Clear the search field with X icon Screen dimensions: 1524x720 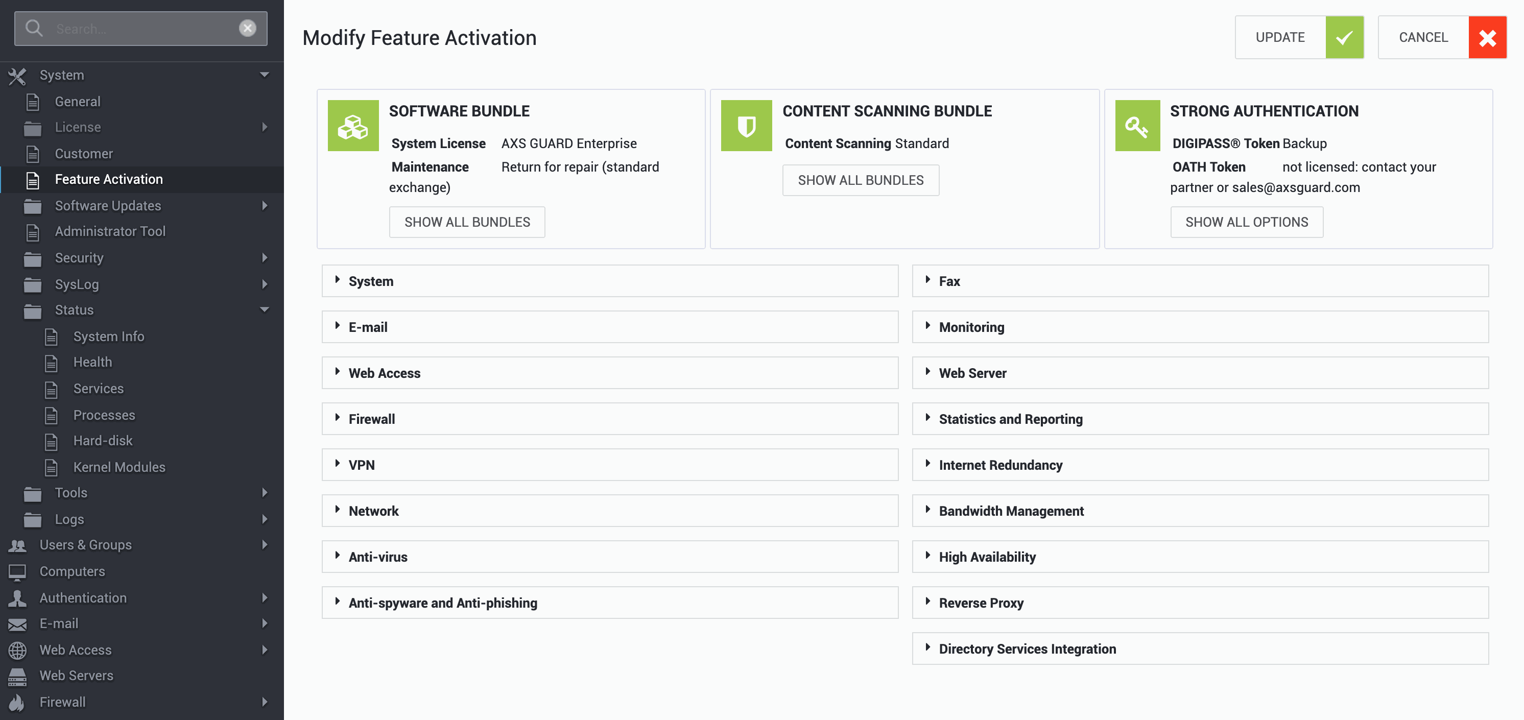(247, 28)
